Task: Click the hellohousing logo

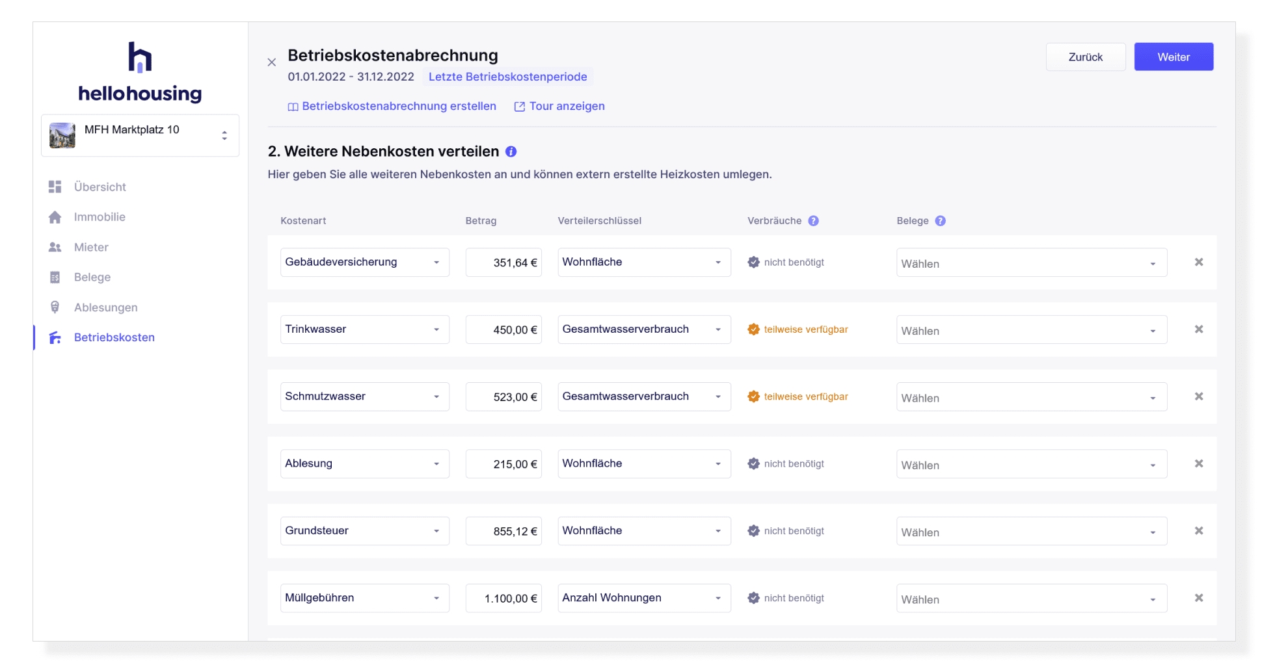Action: tap(140, 73)
